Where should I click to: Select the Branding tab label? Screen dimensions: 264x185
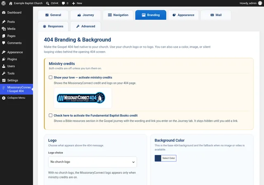(153, 15)
